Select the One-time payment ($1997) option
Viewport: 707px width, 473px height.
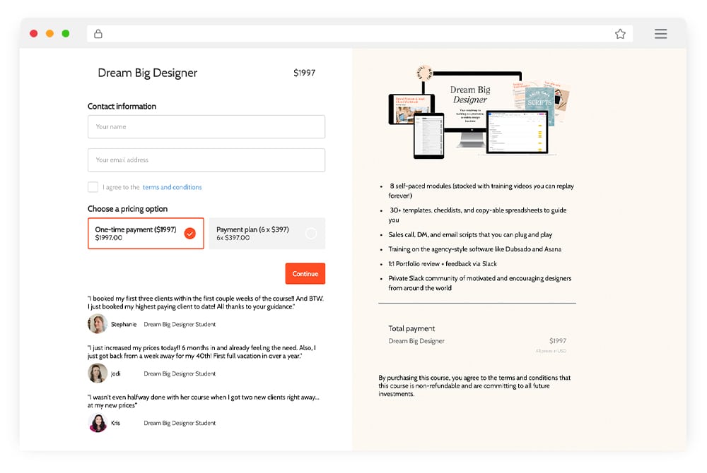146,233
